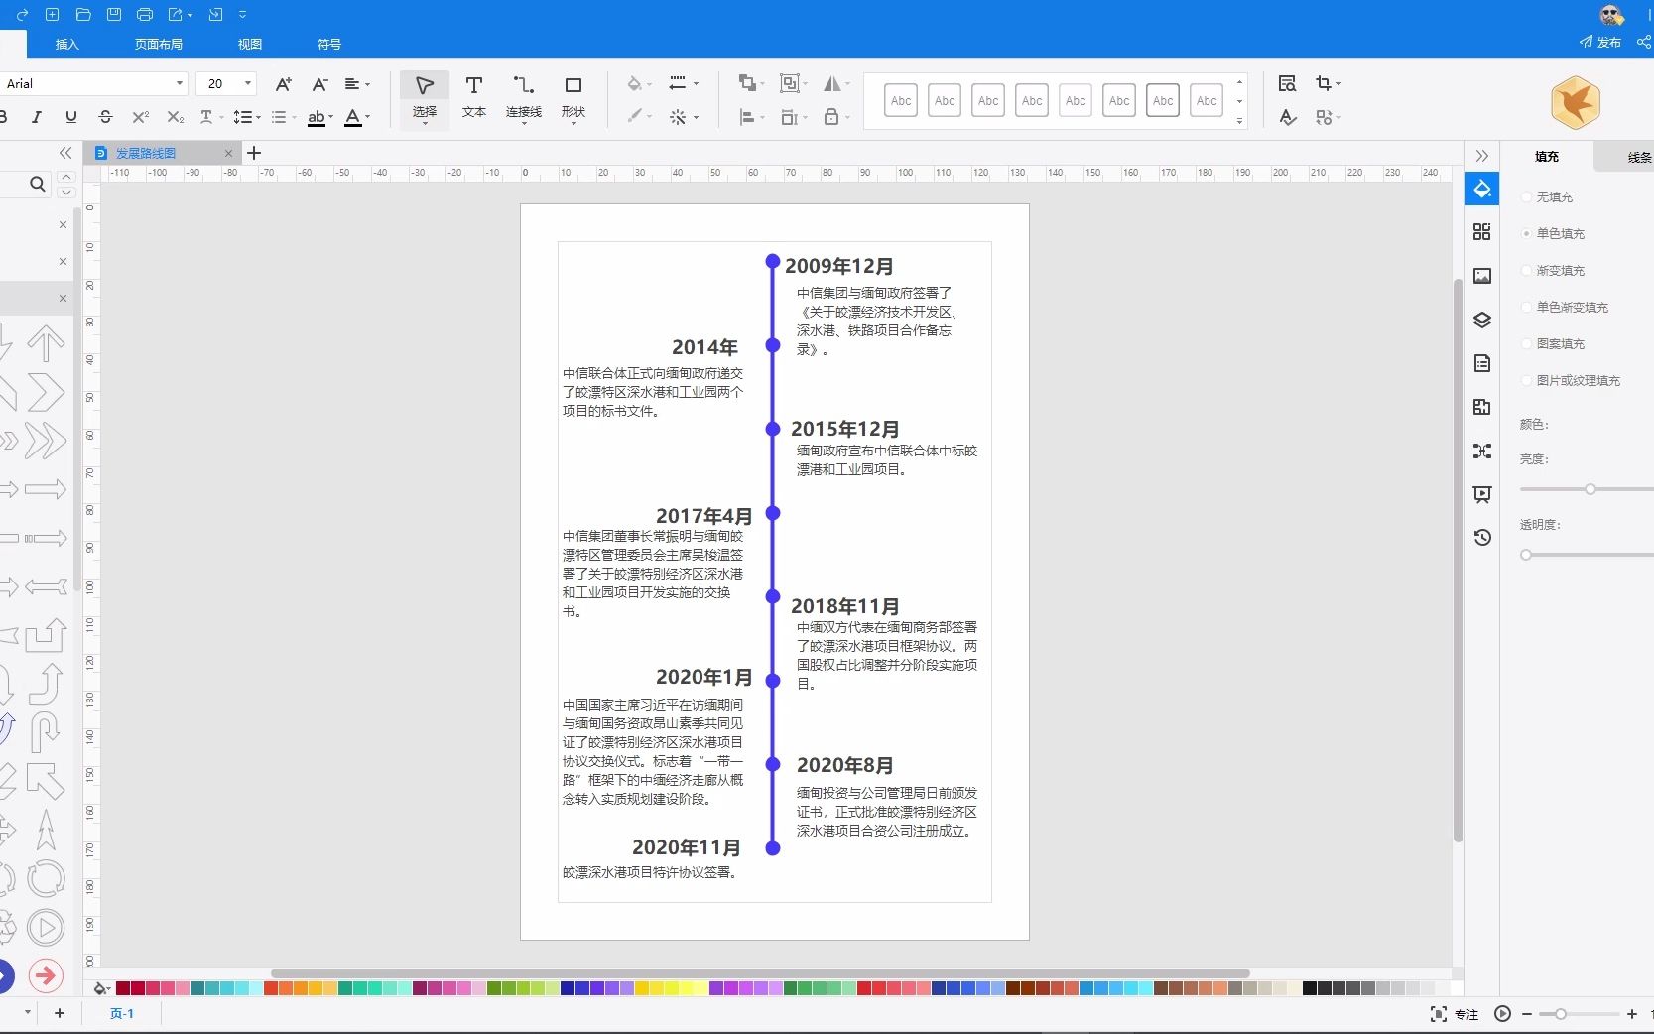Click the 发布 publish button
The height and width of the screenshot is (1034, 1654).
click(x=1600, y=42)
